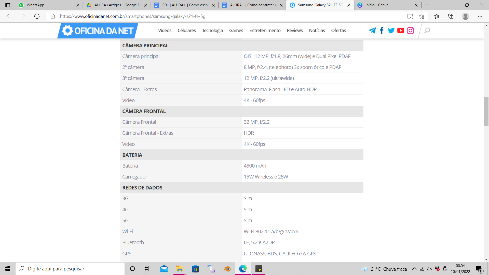Viewport: 489px width, 275px height.
Task: Click the OficinaDaNet logo button
Action: click(x=97, y=30)
